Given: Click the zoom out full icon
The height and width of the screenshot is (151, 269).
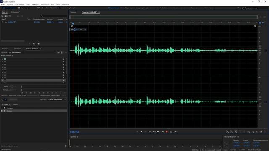Looking at the screenshot, I should click(x=244, y=132).
